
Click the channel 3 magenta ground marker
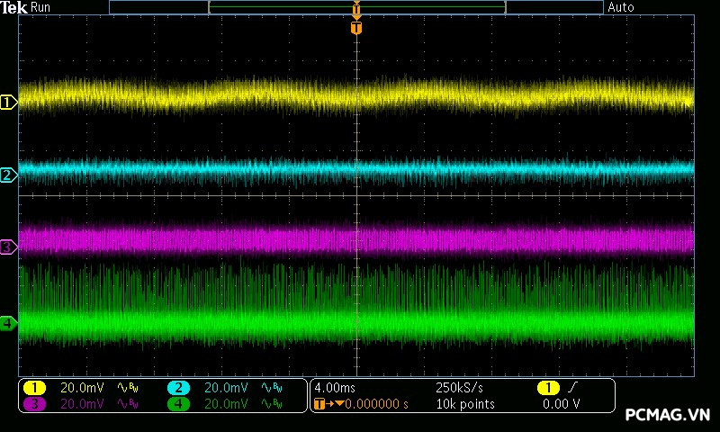tap(9, 247)
